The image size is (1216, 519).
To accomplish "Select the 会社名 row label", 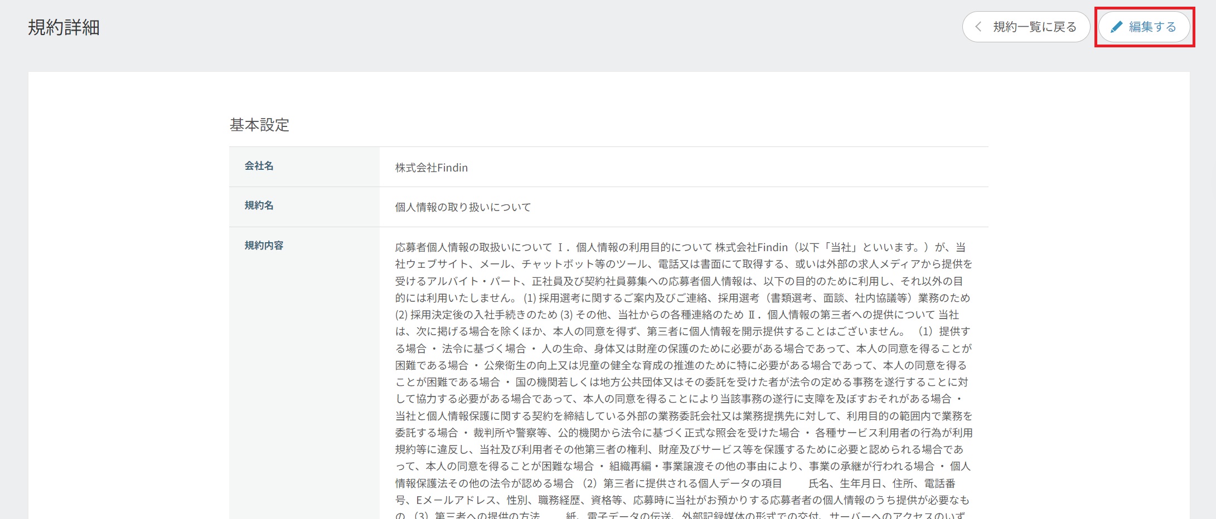I will pos(259,166).
